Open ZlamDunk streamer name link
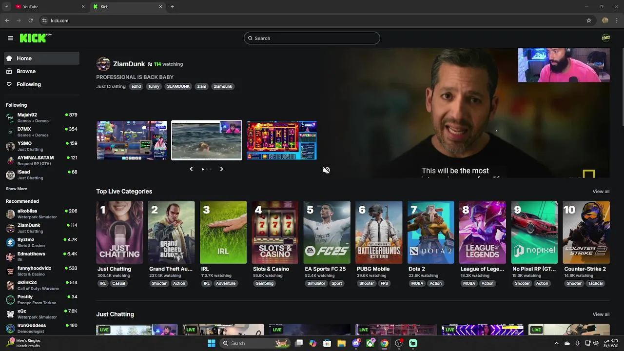The height and width of the screenshot is (351, 624). tap(129, 64)
